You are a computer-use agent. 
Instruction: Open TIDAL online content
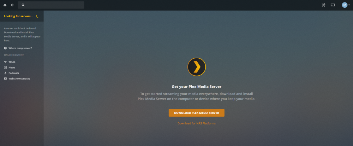(x=12, y=62)
